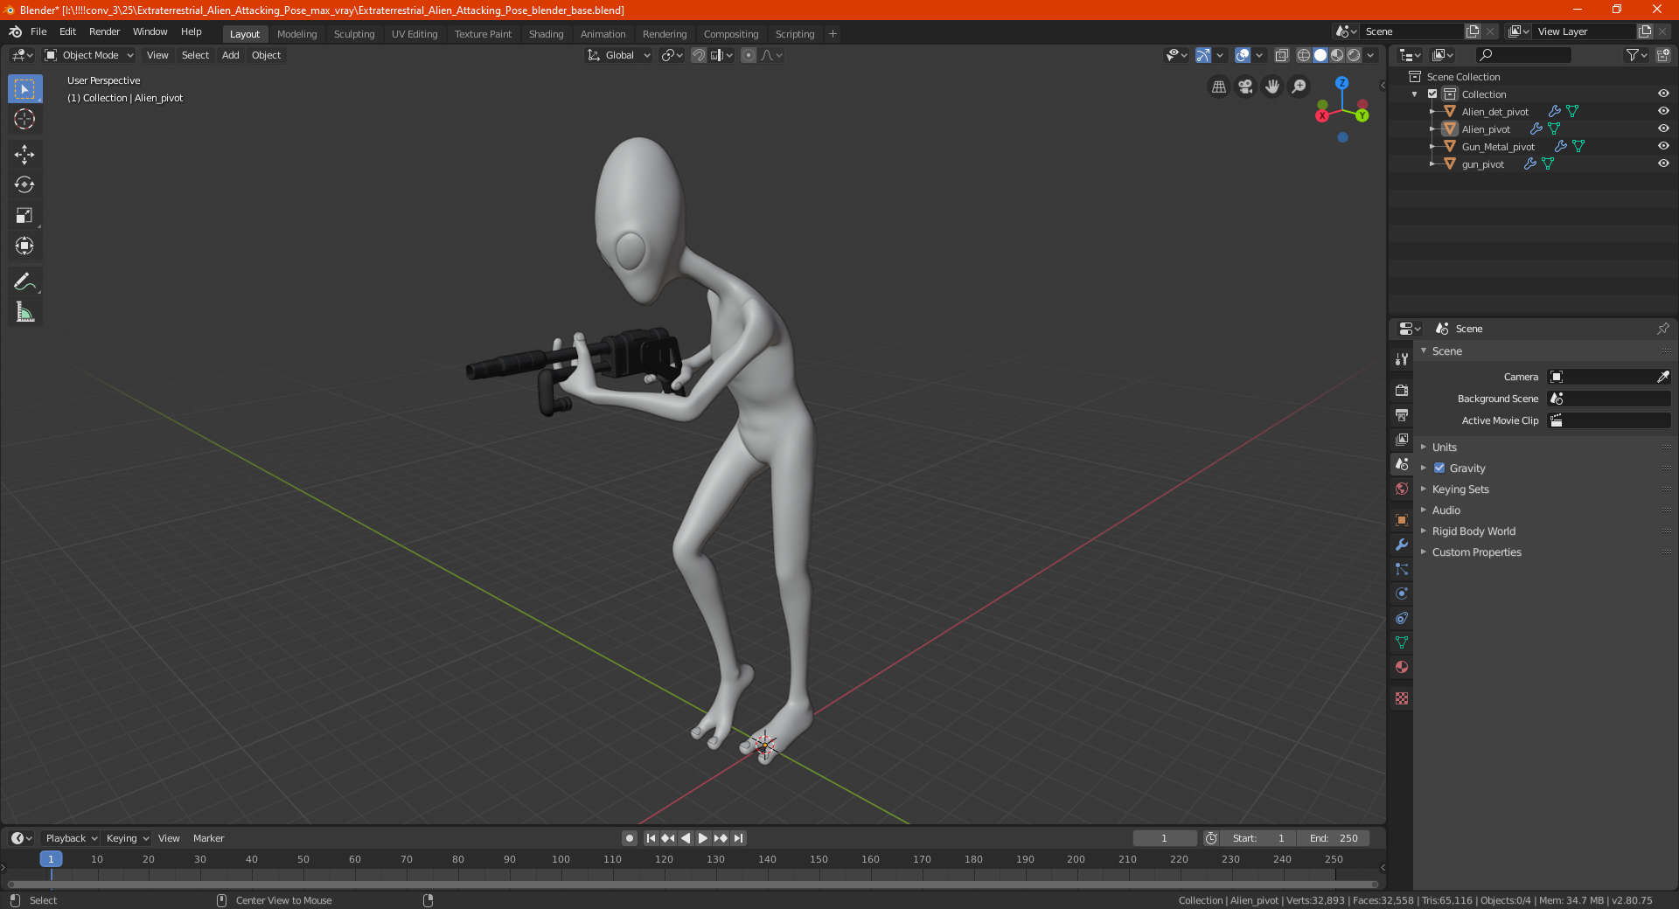This screenshot has height=909, width=1679.
Task: Select Gun_Metal_pivot in the outliner
Action: click(1498, 147)
